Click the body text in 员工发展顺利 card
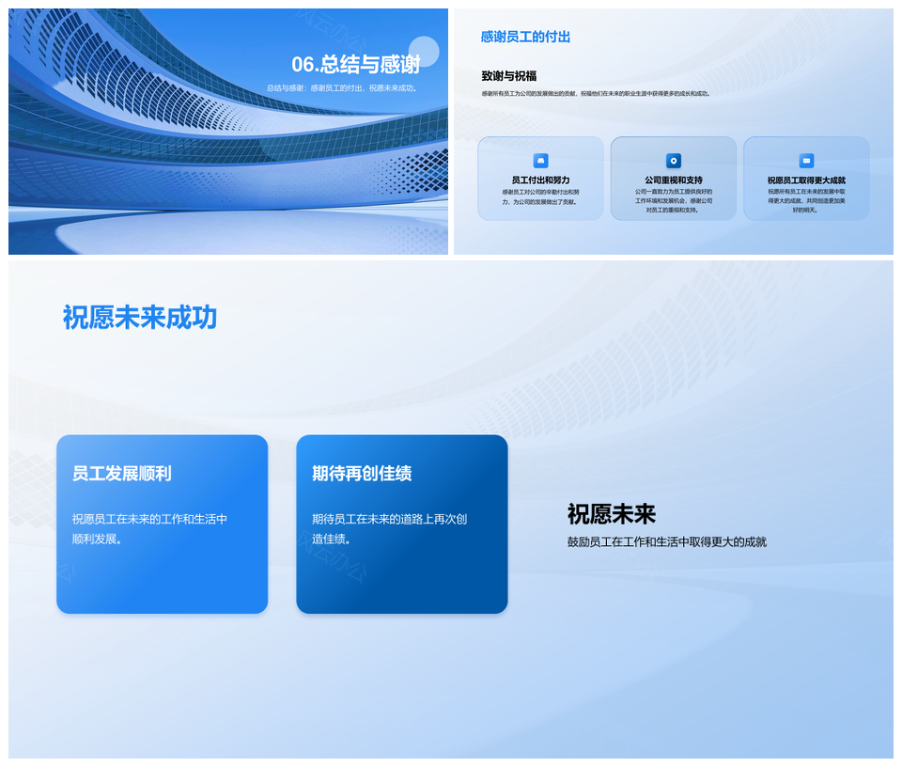The height and width of the screenshot is (767, 902). (x=149, y=528)
